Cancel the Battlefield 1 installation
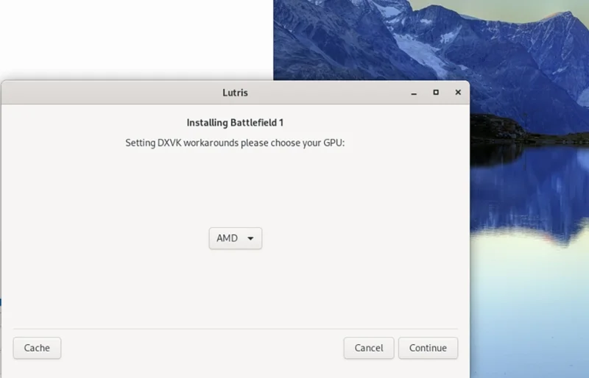589x378 pixels. (369, 348)
